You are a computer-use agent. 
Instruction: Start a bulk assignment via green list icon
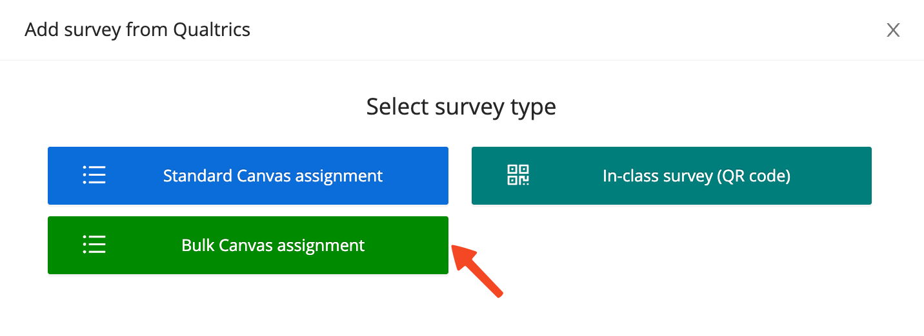pos(94,245)
